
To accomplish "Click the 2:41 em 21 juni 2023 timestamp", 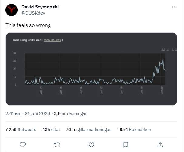I will pyautogui.click(x=28, y=113).
